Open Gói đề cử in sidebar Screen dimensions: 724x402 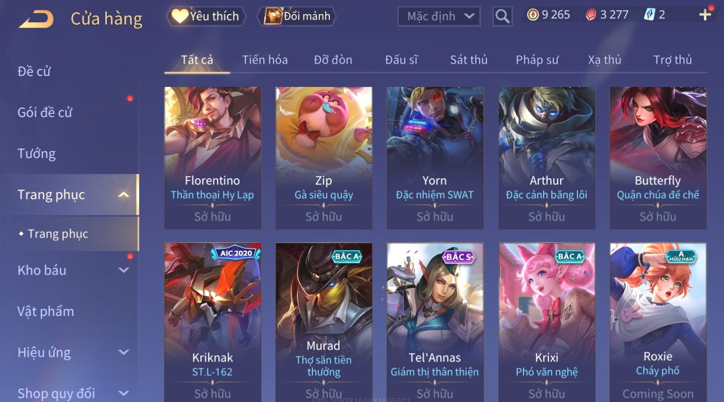point(45,112)
